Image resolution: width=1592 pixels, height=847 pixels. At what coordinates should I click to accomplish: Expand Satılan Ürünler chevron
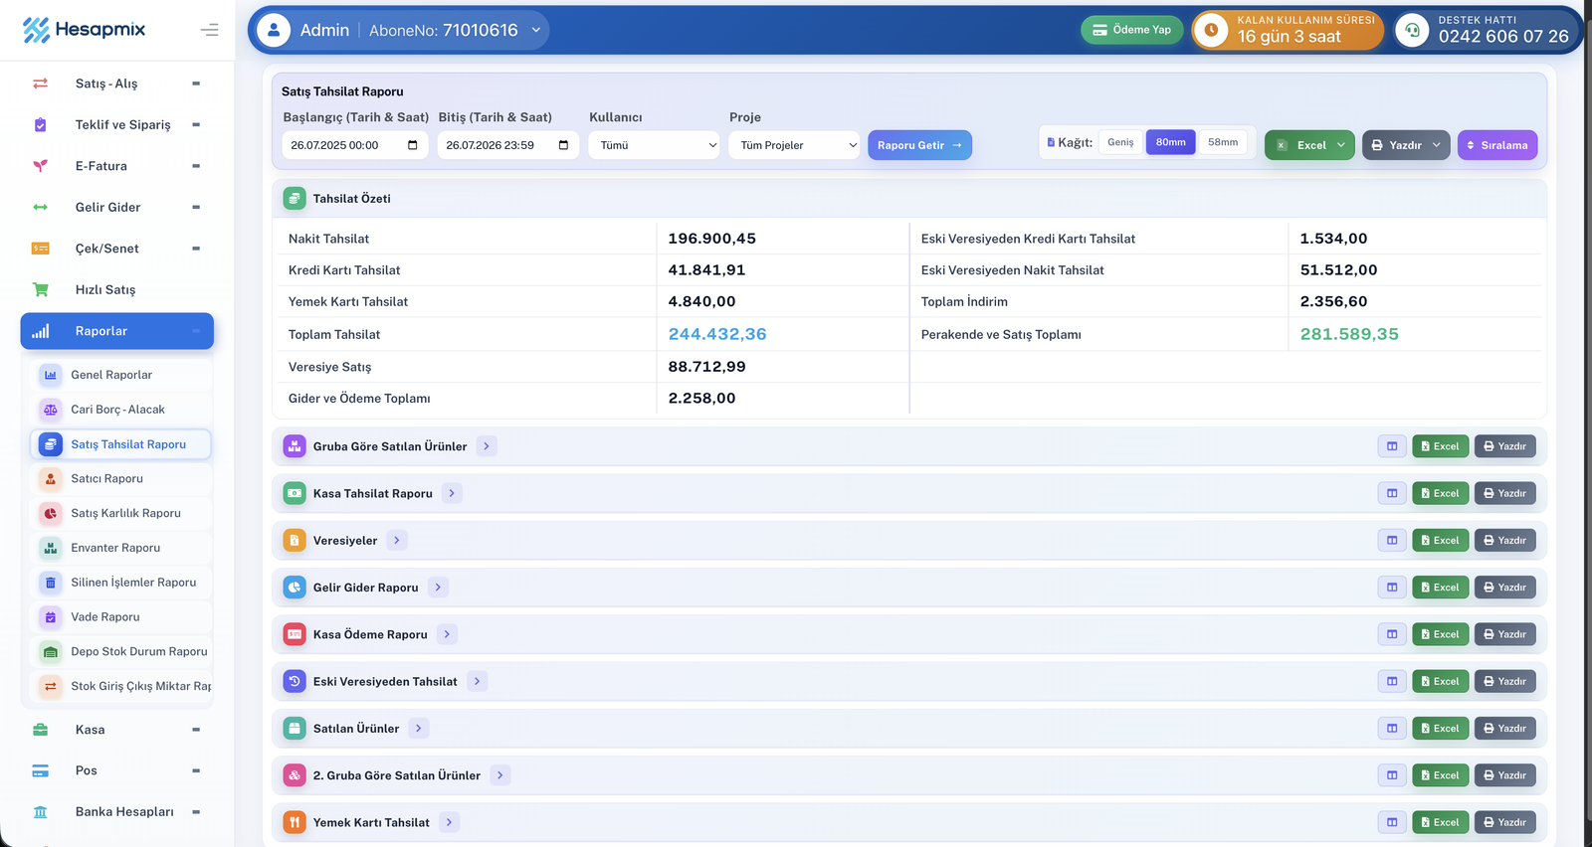[419, 729]
